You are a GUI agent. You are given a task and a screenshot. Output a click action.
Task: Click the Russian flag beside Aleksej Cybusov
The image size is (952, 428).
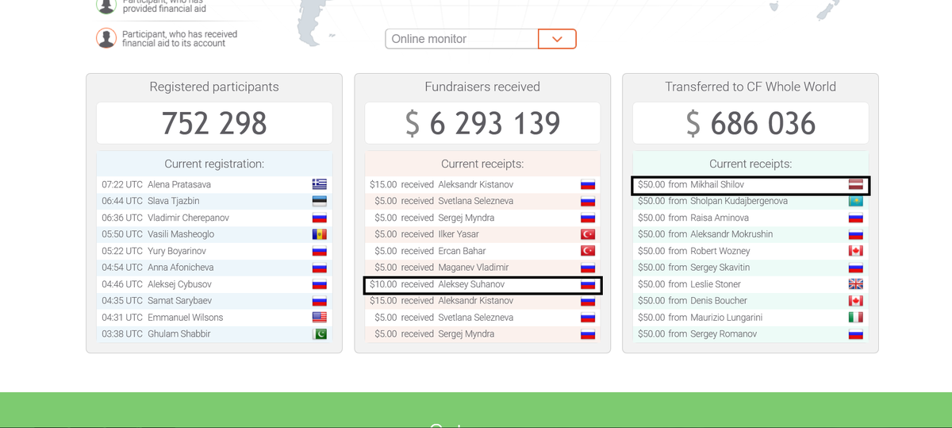pyautogui.click(x=320, y=284)
